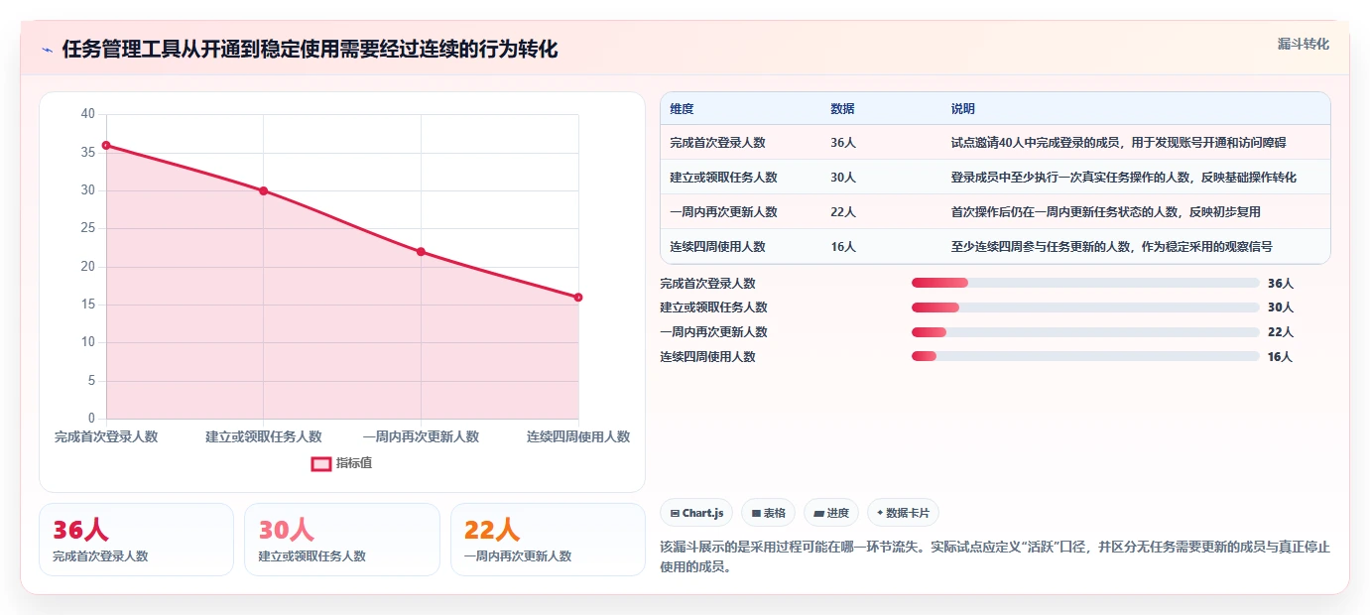Click chart data point at 连续四周使用人数
Image resolution: width=1370 pixels, height=615 pixels.
pos(578,297)
